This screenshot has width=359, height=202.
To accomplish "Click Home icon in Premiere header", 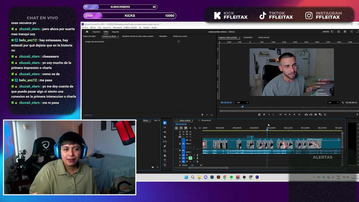I will point(87,32).
